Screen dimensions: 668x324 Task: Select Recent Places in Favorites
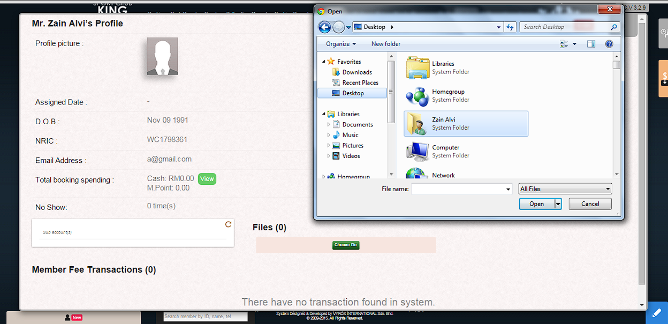tap(360, 82)
